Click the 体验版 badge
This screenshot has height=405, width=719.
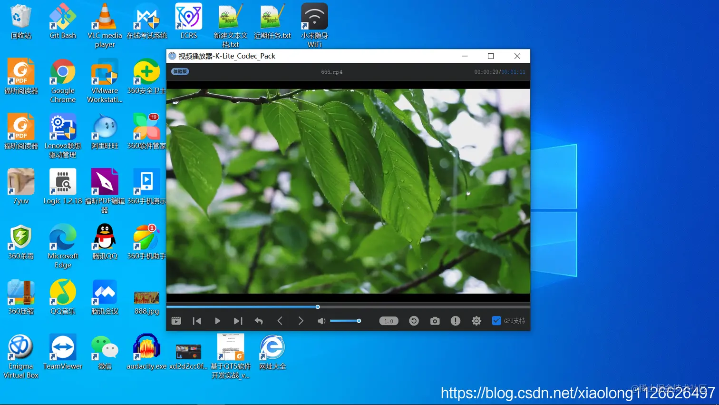(180, 71)
